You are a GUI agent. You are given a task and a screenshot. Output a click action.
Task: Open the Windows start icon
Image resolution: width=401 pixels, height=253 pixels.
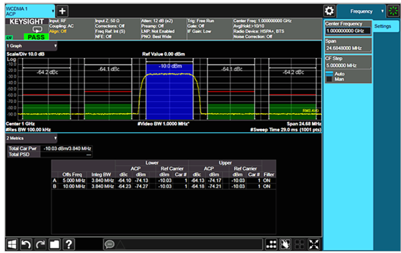(12, 244)
